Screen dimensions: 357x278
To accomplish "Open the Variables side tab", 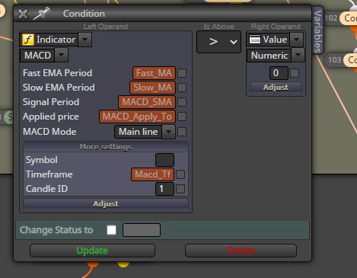I will tap(317, 31).
